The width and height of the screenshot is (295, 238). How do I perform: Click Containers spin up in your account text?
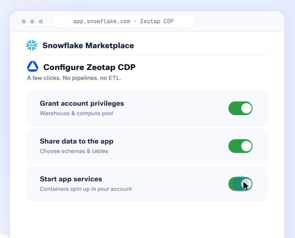coord(86,189)
